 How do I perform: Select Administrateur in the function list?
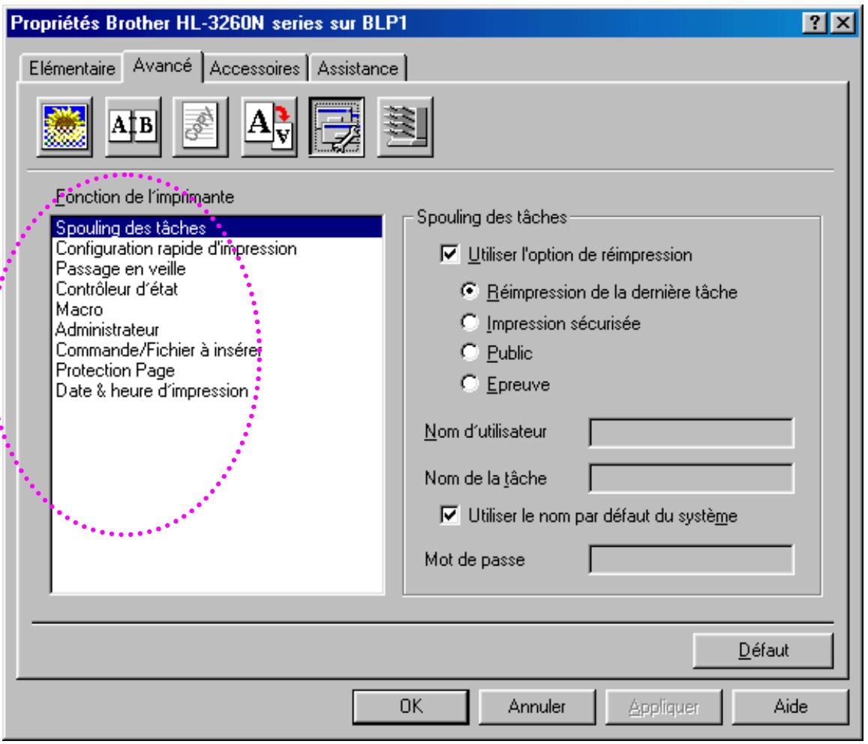[217, 330]
